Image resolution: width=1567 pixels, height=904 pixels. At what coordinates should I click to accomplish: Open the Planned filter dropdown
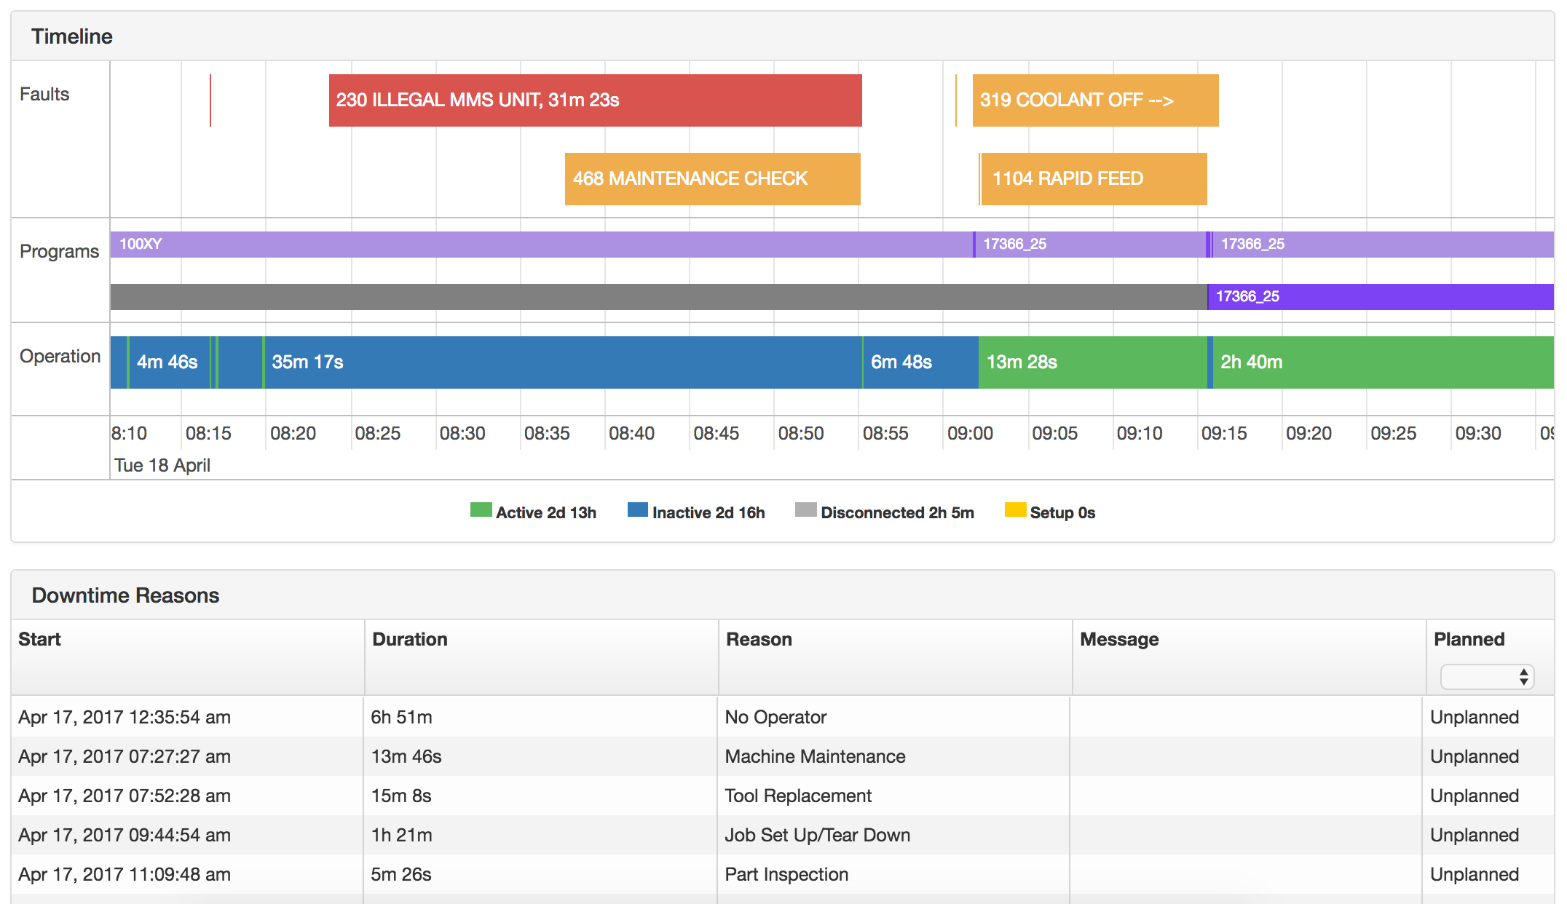[1487, 677]
